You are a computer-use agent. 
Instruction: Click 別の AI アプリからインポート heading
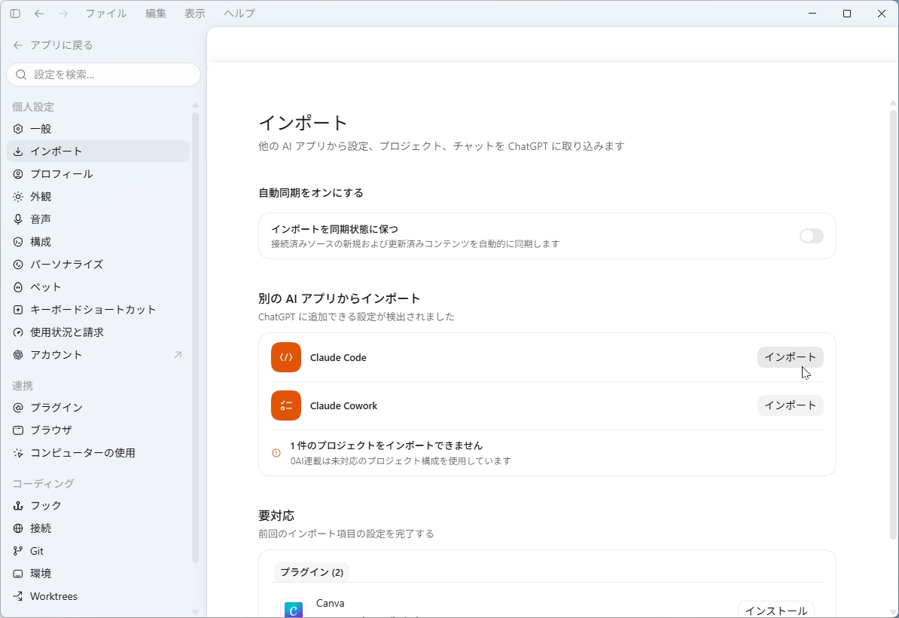[x=340, y=298]
